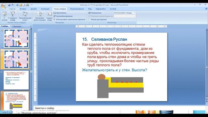The width and height of the screenshot is (208, 117).
Task: Open Настройка демонстрации setup icon
Action: (40, 14)
